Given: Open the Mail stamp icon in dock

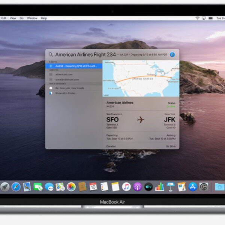Looking at the screenshot, I should pos(27,187).
